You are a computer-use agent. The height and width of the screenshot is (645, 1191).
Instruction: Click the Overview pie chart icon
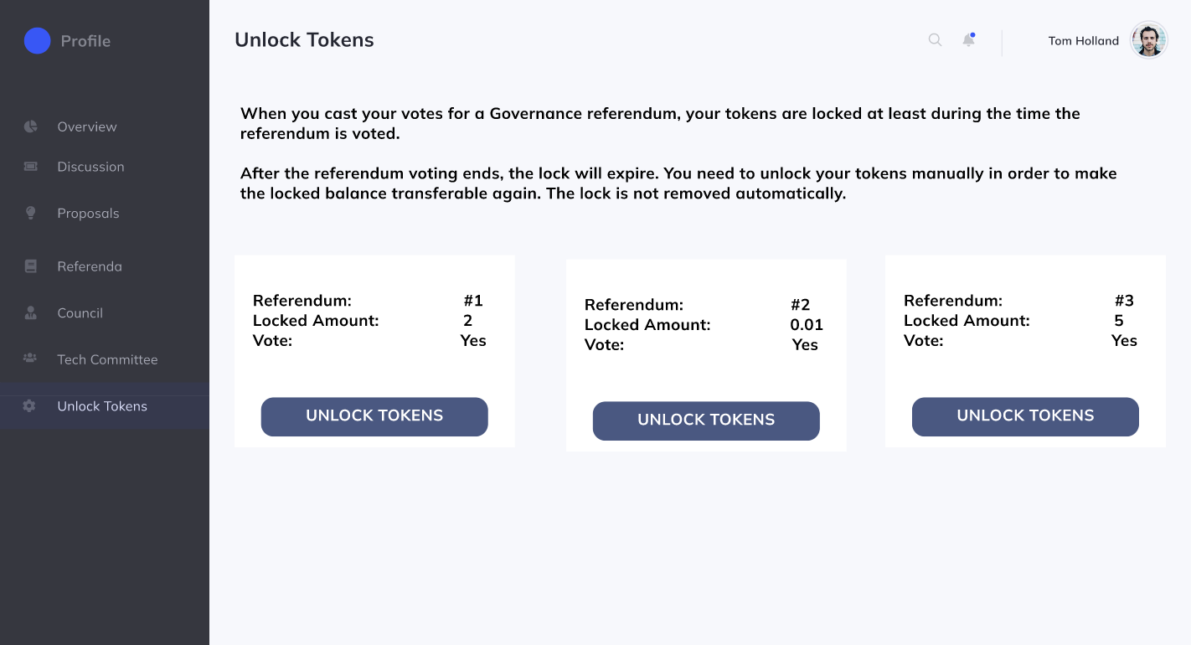[x=31, y=126]
